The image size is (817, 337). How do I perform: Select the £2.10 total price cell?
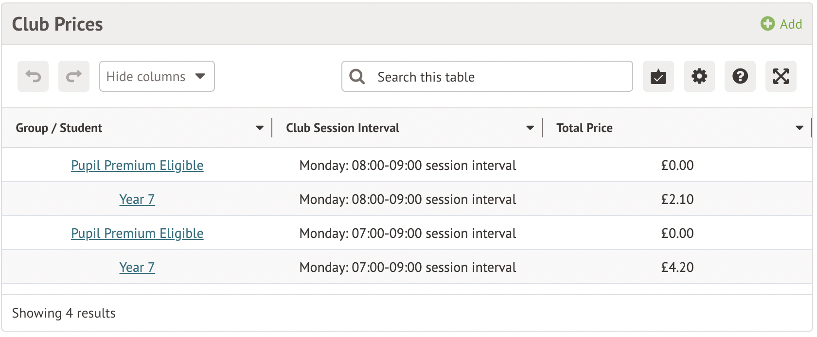pos(677,200)
